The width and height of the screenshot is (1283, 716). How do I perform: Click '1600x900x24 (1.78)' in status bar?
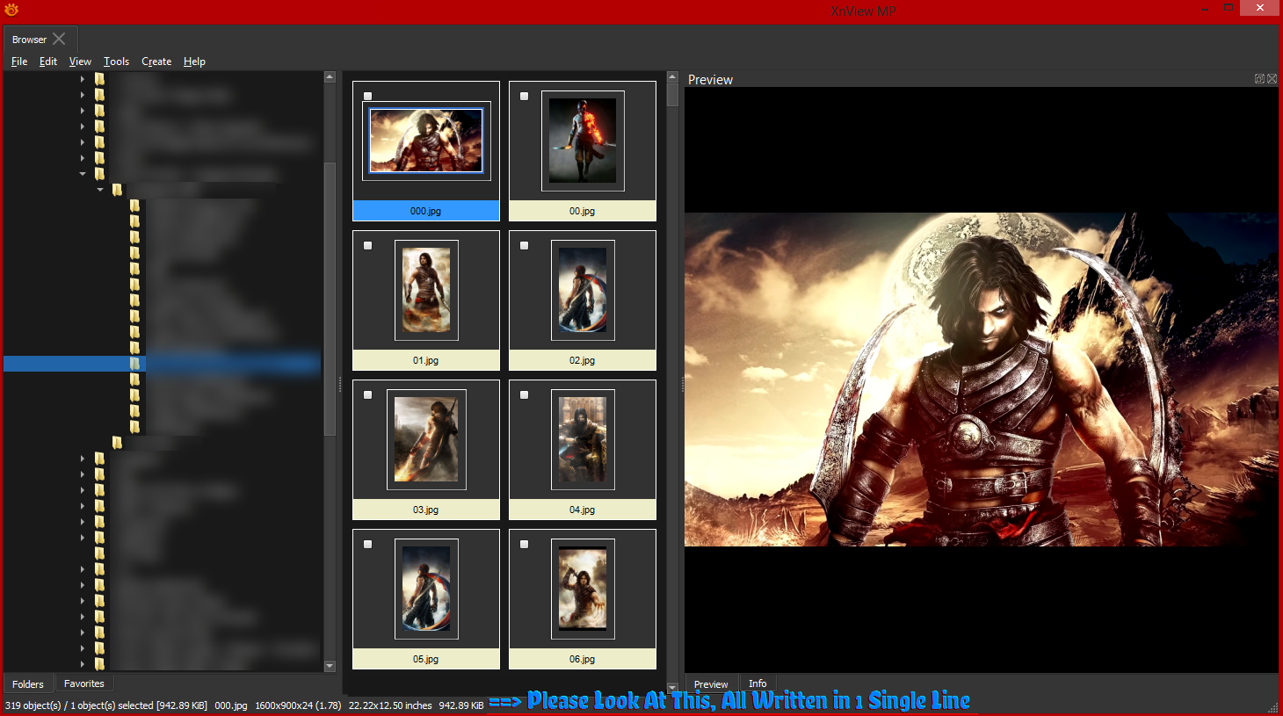coord(298,705)
